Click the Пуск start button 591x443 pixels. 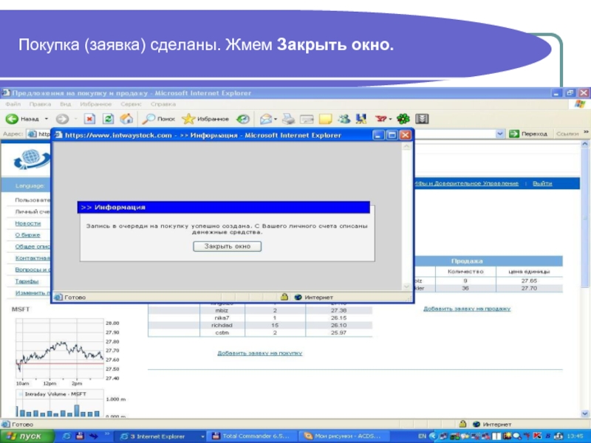pos(25,436)
